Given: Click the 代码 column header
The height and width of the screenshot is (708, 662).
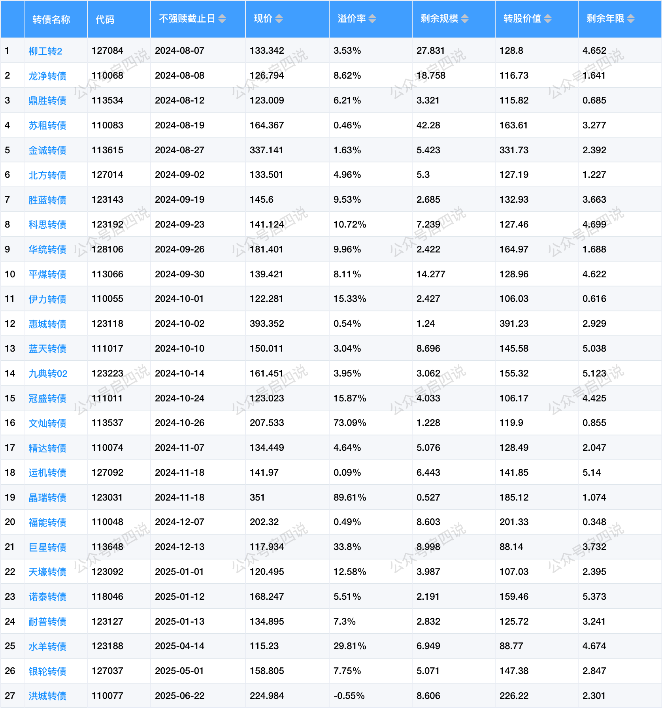Looking at the screenshot, I should pyautogui.click(x=105, y=19).
